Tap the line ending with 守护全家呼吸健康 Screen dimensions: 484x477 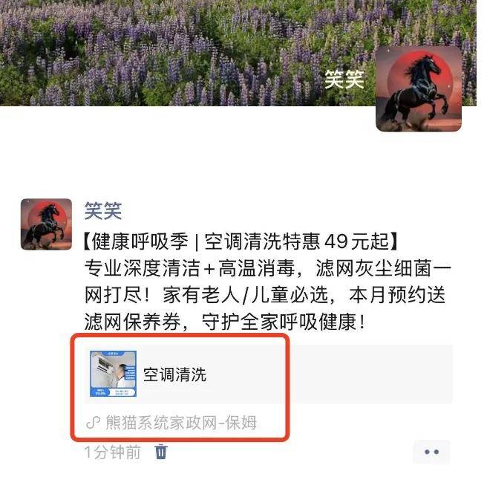pos(226,322)
